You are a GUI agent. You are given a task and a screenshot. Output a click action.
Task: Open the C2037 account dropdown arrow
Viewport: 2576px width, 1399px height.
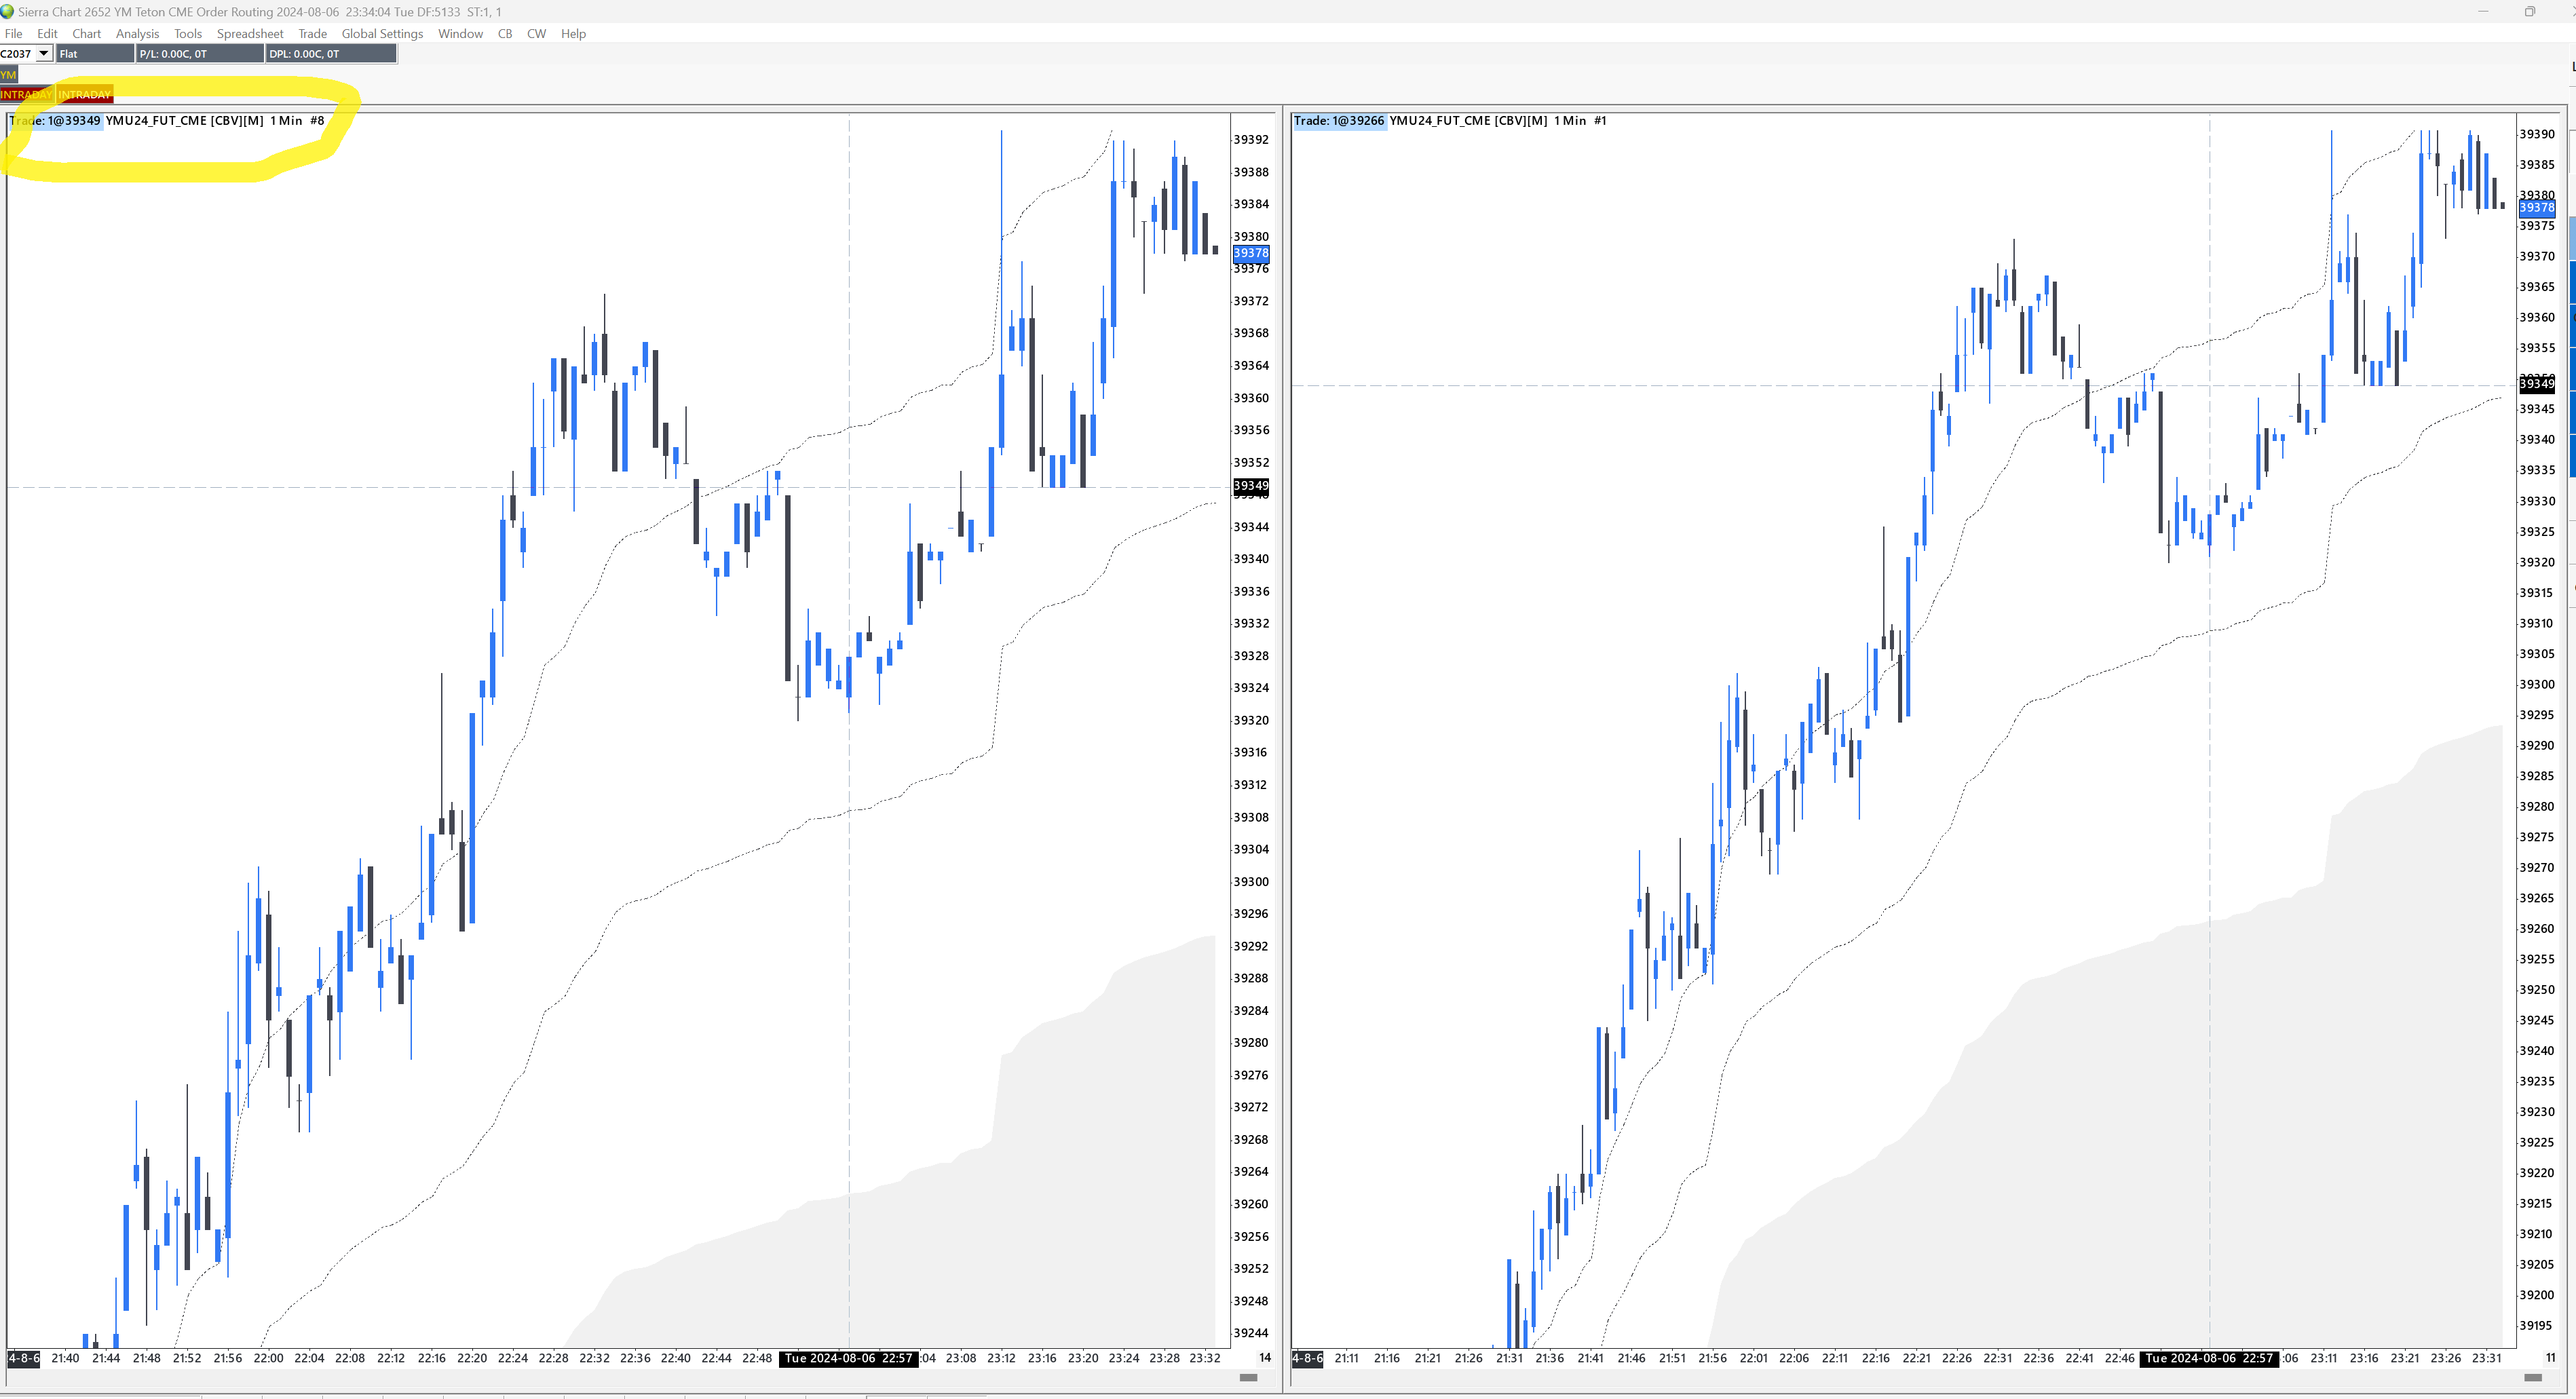pyautogui.click(x=43, y=54)
